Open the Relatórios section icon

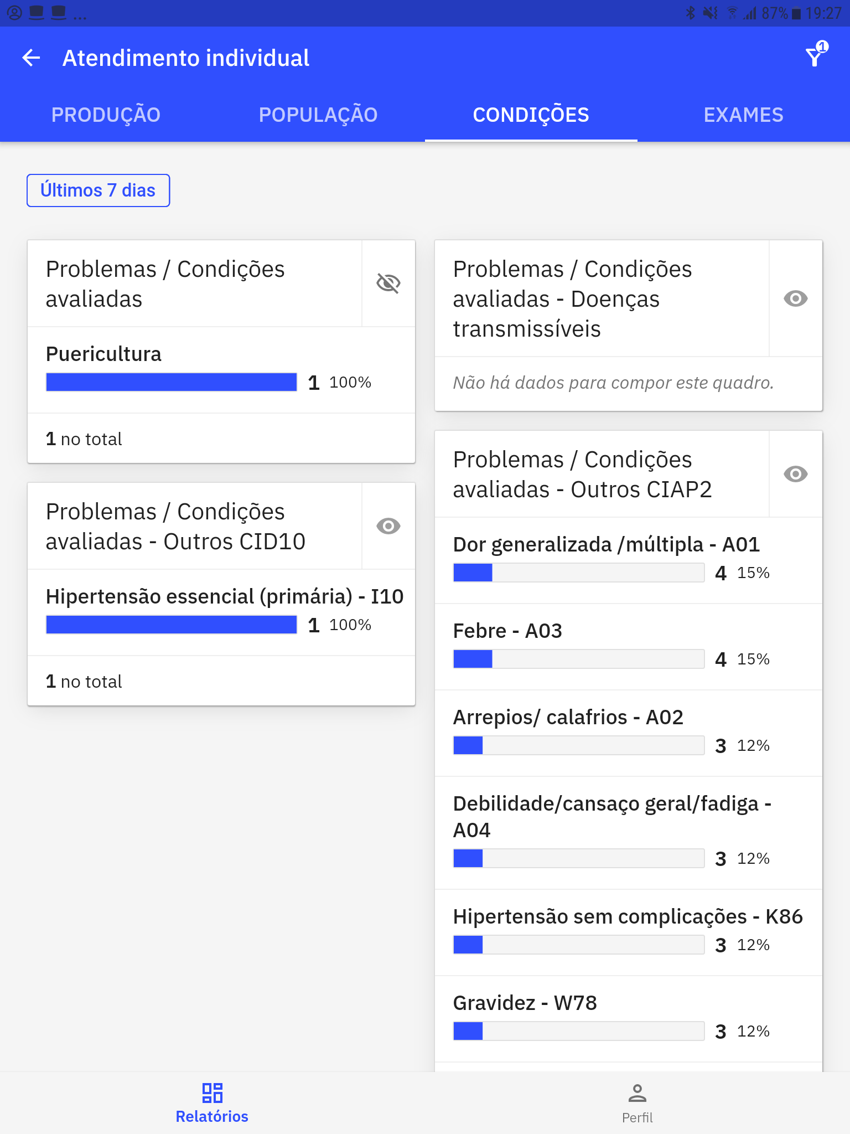coord(212,1093)
